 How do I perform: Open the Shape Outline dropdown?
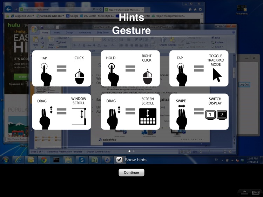[196, 42]
